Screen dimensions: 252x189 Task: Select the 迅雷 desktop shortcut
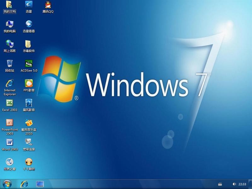tap(29, 7)
